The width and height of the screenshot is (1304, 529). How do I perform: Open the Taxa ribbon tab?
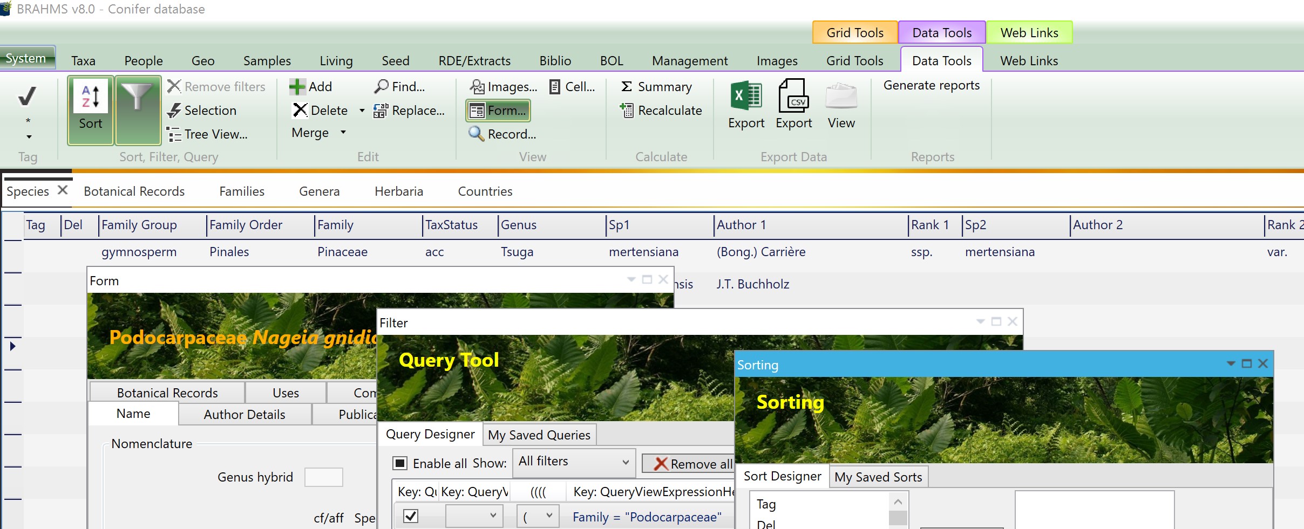[83, 61]
